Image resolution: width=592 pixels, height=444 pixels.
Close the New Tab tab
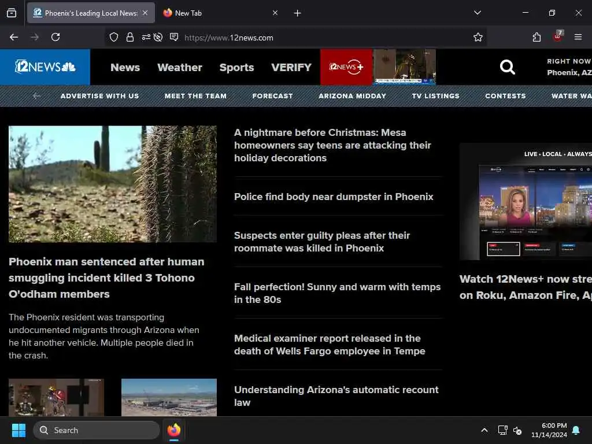point(275,13)
